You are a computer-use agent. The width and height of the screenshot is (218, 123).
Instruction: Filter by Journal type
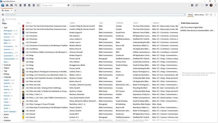pos(7,37)
